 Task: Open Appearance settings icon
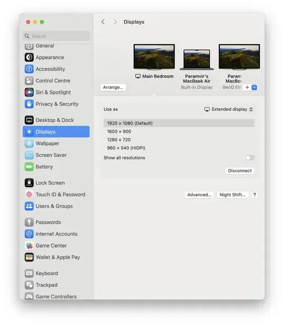[29, 57]
